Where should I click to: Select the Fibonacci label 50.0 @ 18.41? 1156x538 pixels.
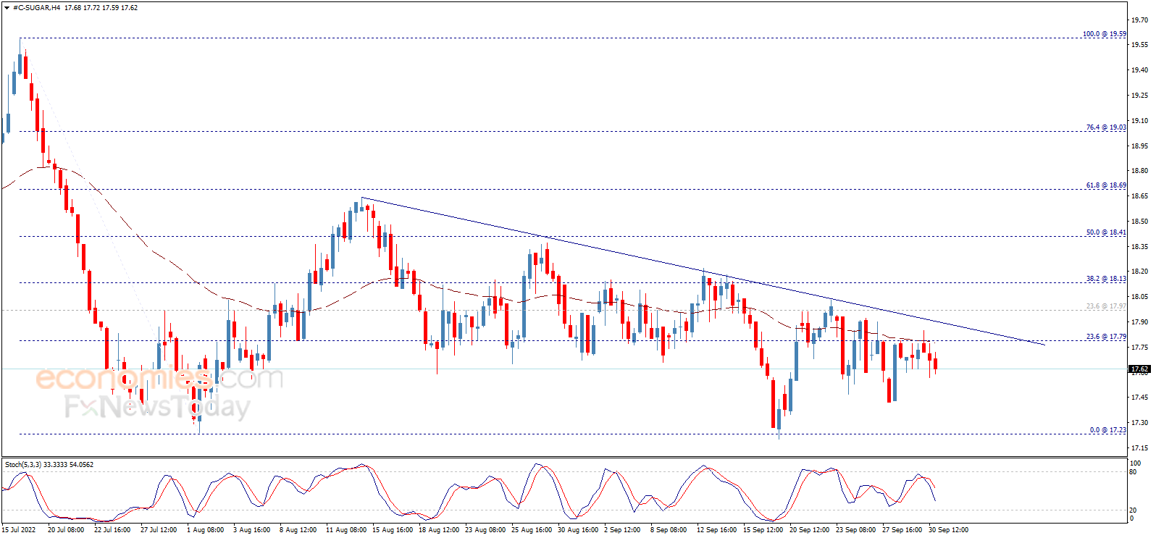point(1105,232)
